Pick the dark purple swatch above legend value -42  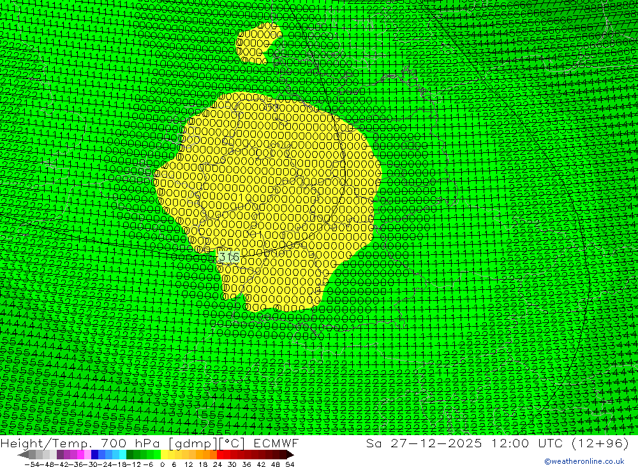pos(60,455)
